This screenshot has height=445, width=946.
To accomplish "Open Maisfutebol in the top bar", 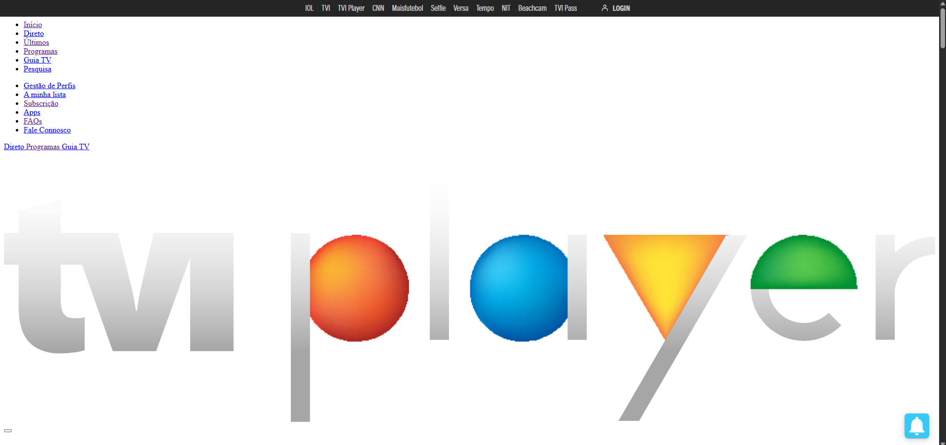I will [x=407, y=8].
